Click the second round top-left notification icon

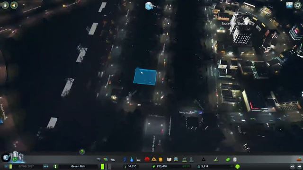(x=14, y=5)
